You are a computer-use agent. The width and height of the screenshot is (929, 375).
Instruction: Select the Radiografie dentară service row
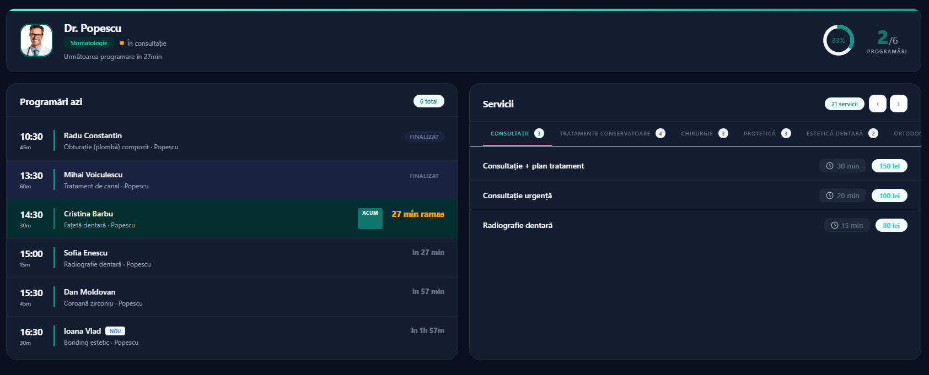click(x=695, y=225)
